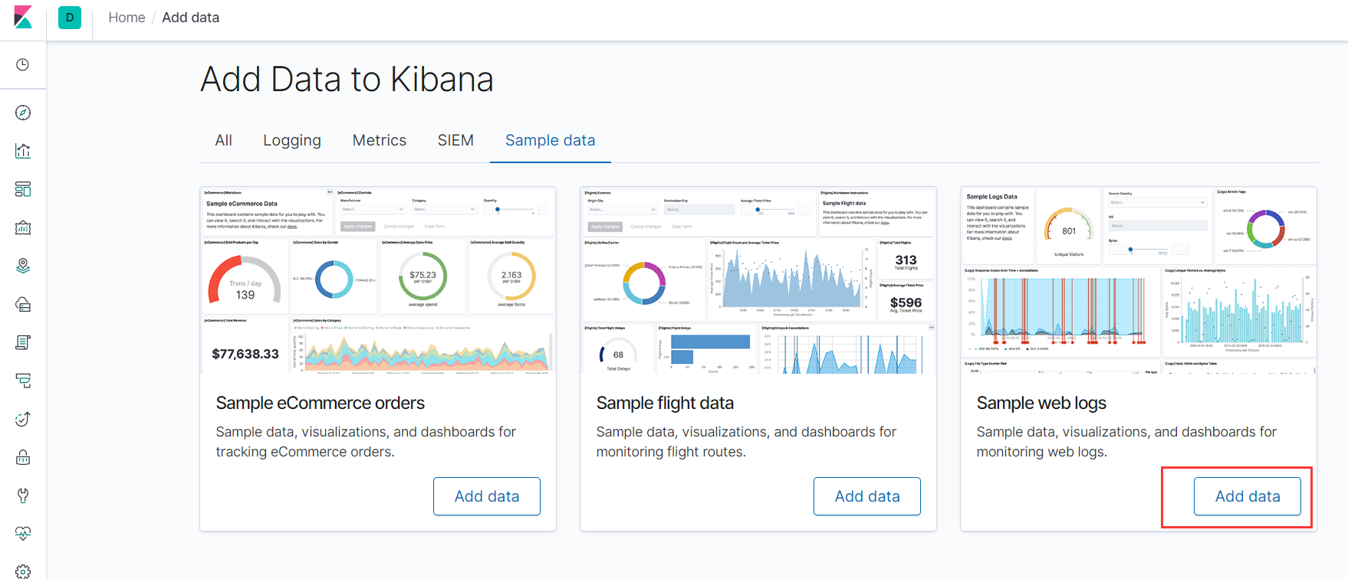Open Maps pin icon in sidebar
Viewport: 1348px width, 579px height.
23,266
